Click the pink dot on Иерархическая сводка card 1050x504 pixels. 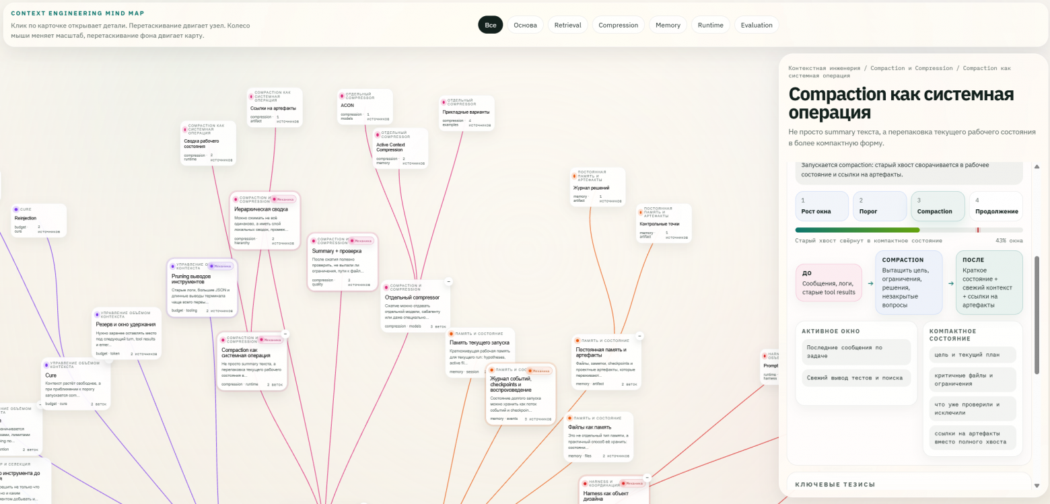[x=236, y=199]
